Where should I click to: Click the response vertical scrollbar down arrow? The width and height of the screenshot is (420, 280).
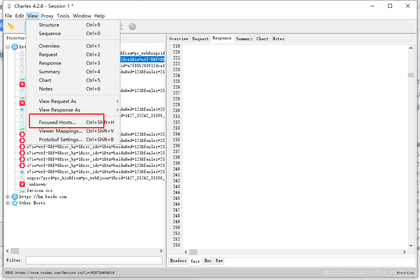coord(411,245)
